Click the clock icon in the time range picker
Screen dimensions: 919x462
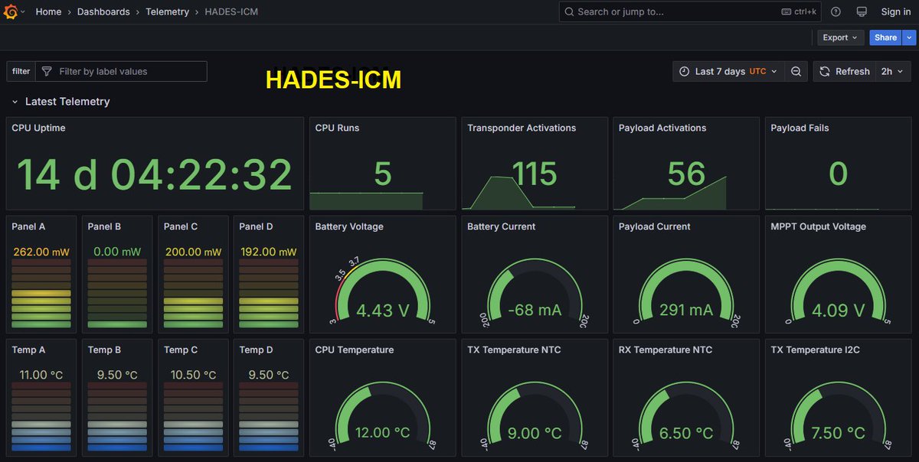click(x=682, y=70)
